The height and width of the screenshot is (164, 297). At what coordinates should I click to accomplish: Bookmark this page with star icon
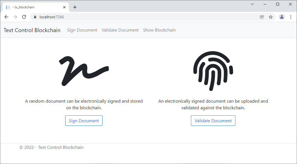click(x=271, y=17)
